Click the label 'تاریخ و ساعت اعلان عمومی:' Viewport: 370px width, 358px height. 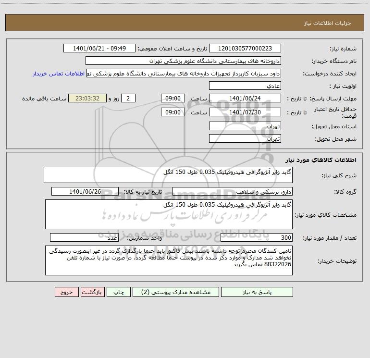point(172,49)
